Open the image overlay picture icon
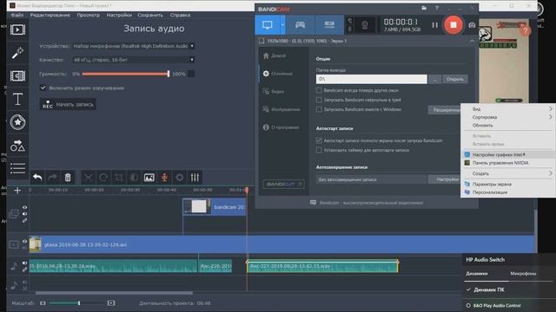Screen dimensions: 556x312 coord(149,177)
